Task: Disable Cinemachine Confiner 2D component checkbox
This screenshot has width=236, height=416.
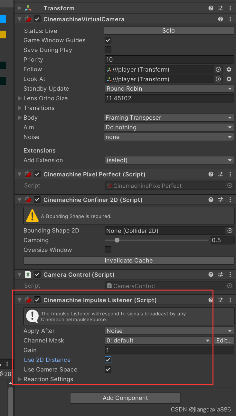Action: coord(37,200)
